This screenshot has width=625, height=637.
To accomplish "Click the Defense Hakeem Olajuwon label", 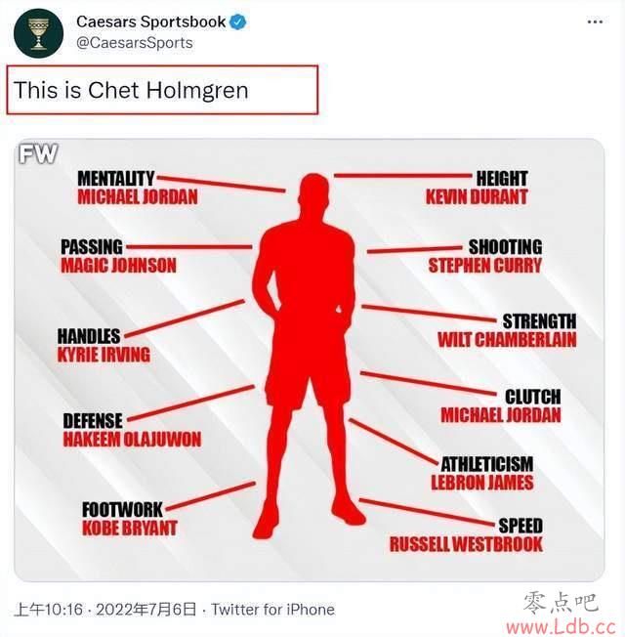I will click(132, 430).
